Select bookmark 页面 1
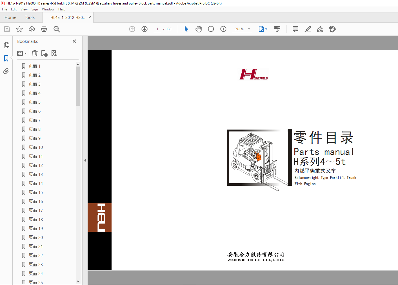 34,66
